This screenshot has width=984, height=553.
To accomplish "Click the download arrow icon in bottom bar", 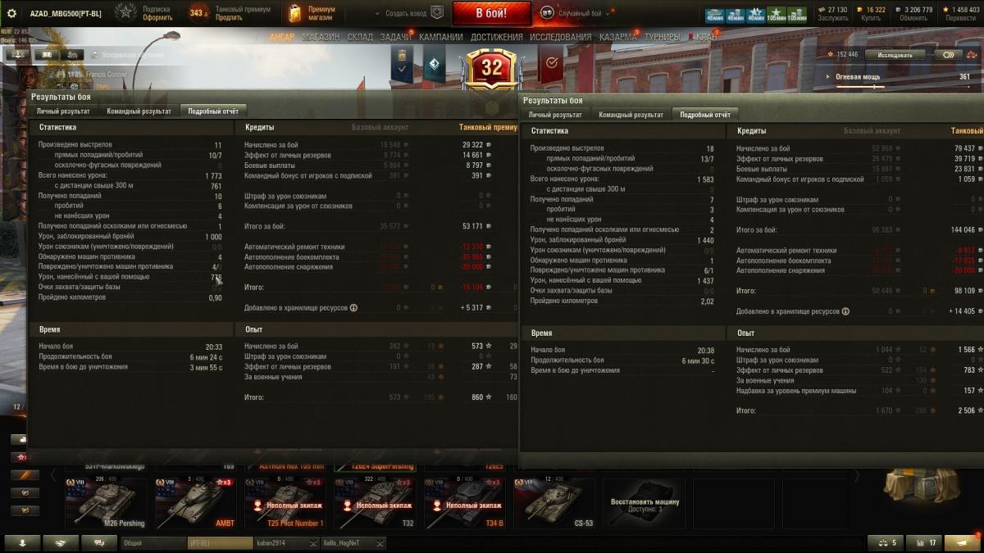I will click(x=22, y=542).
